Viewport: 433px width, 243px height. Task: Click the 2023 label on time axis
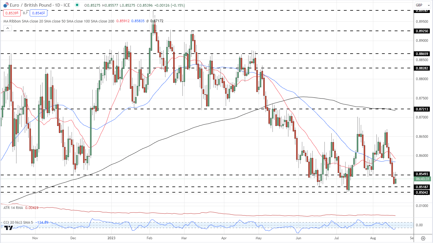click(111, 238)
